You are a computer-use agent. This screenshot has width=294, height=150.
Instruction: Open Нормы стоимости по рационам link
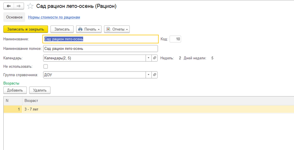pos(54,17)
